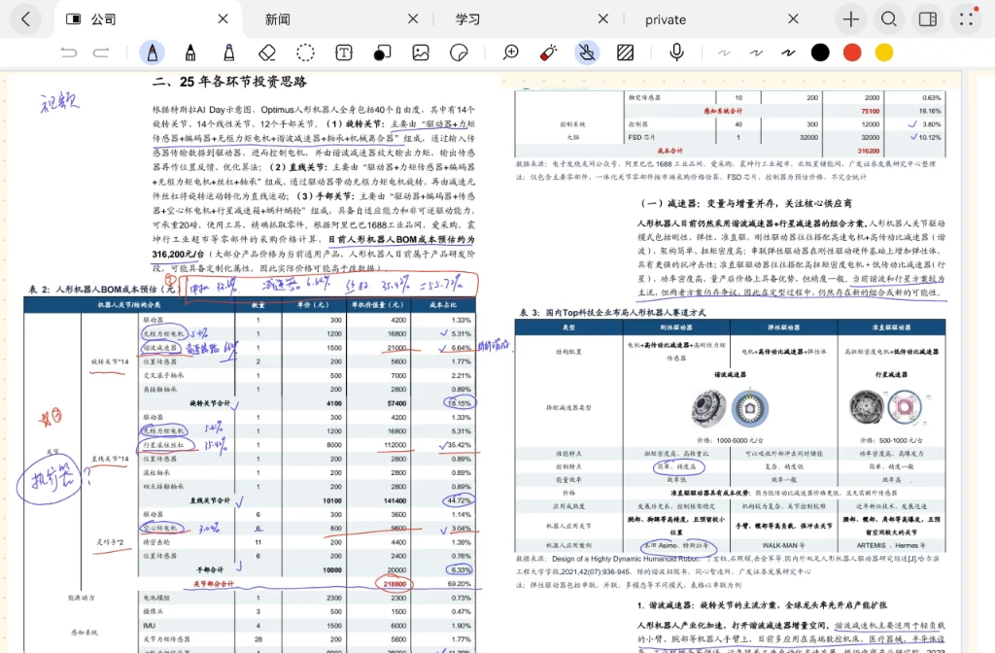
Task: Click the circled 218800 total value
Action: 395,583
